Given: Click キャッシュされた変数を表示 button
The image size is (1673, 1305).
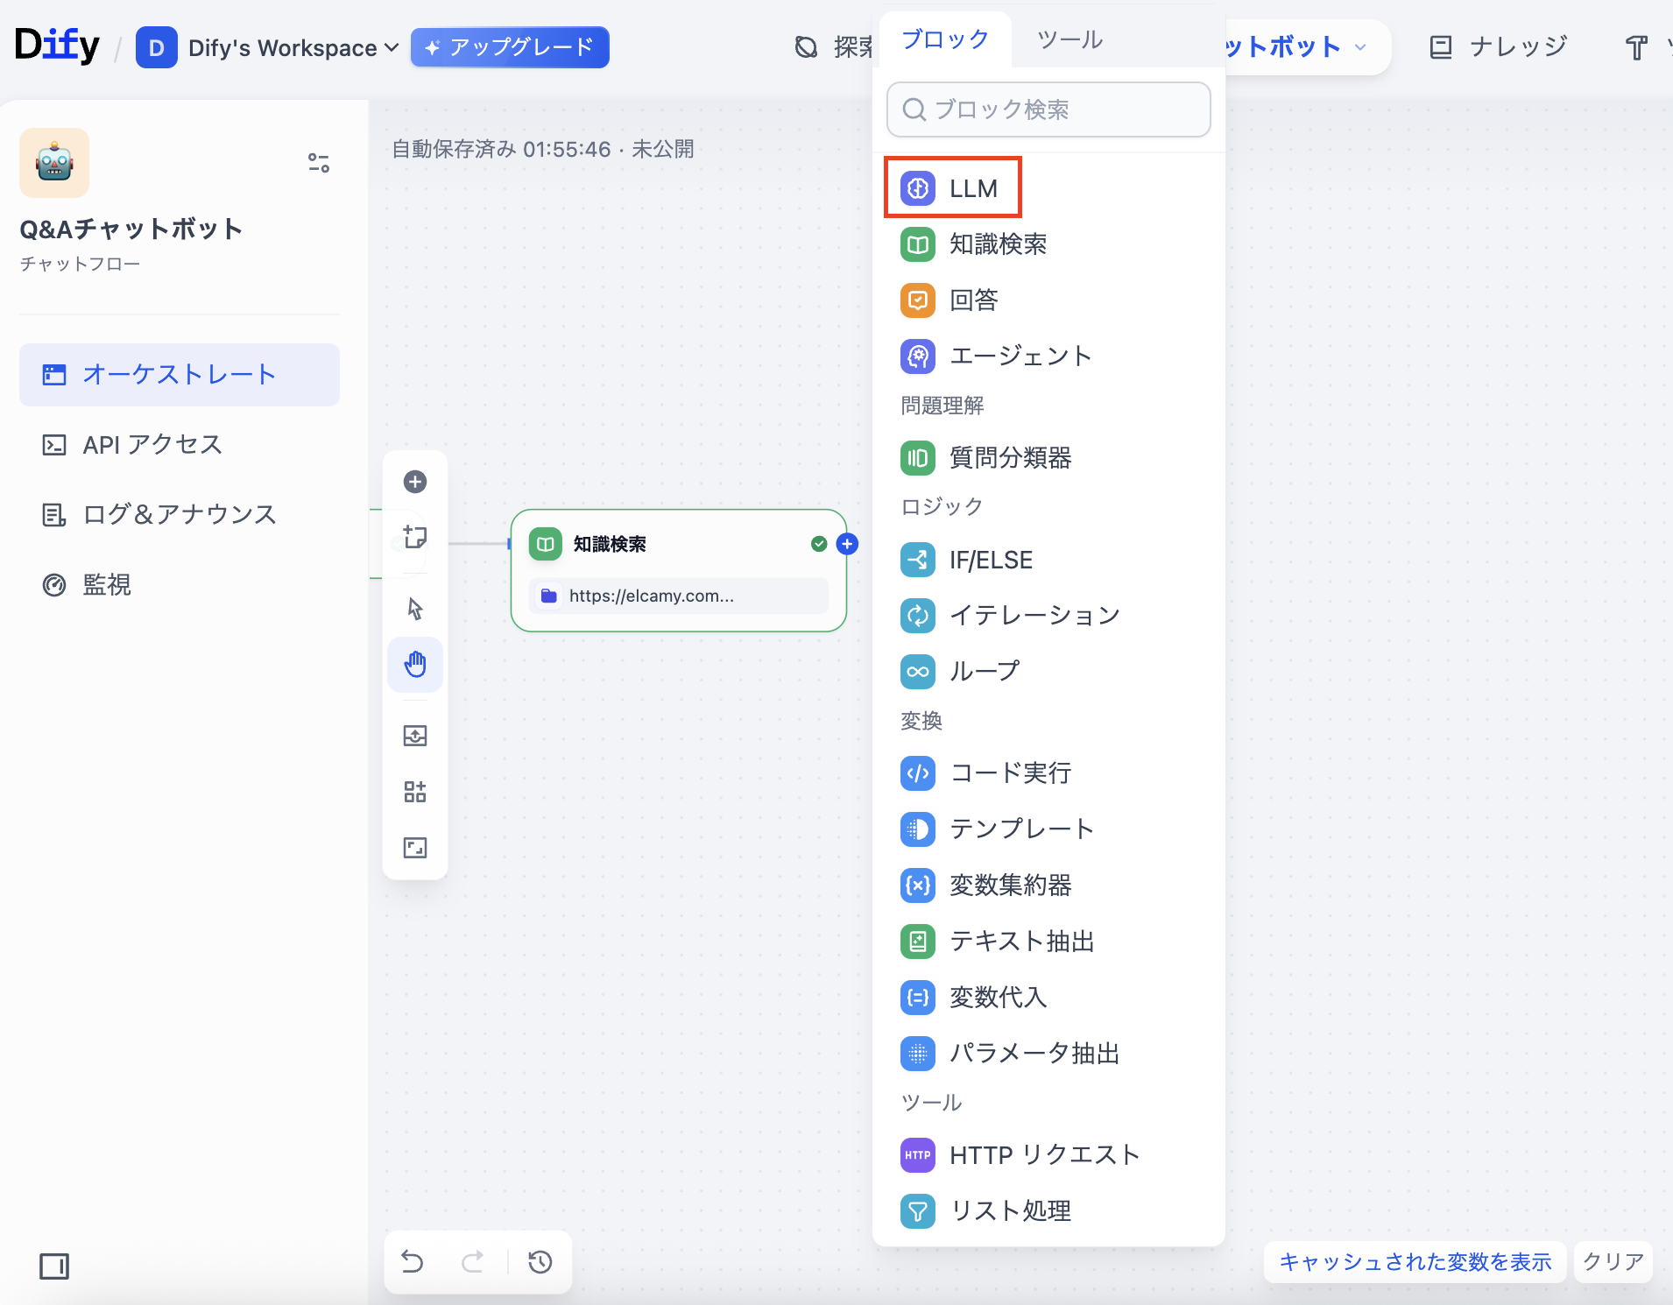Looking at the screenshot, I should (x=1415, y=1262).
